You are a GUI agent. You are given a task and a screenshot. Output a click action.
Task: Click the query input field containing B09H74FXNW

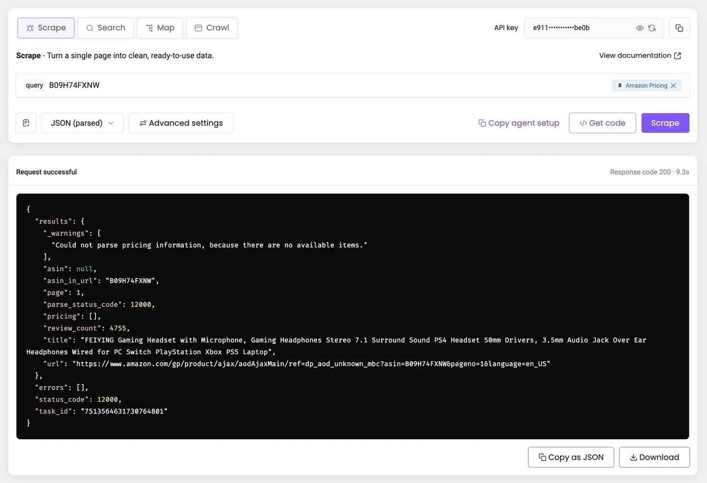click(353, 85)
